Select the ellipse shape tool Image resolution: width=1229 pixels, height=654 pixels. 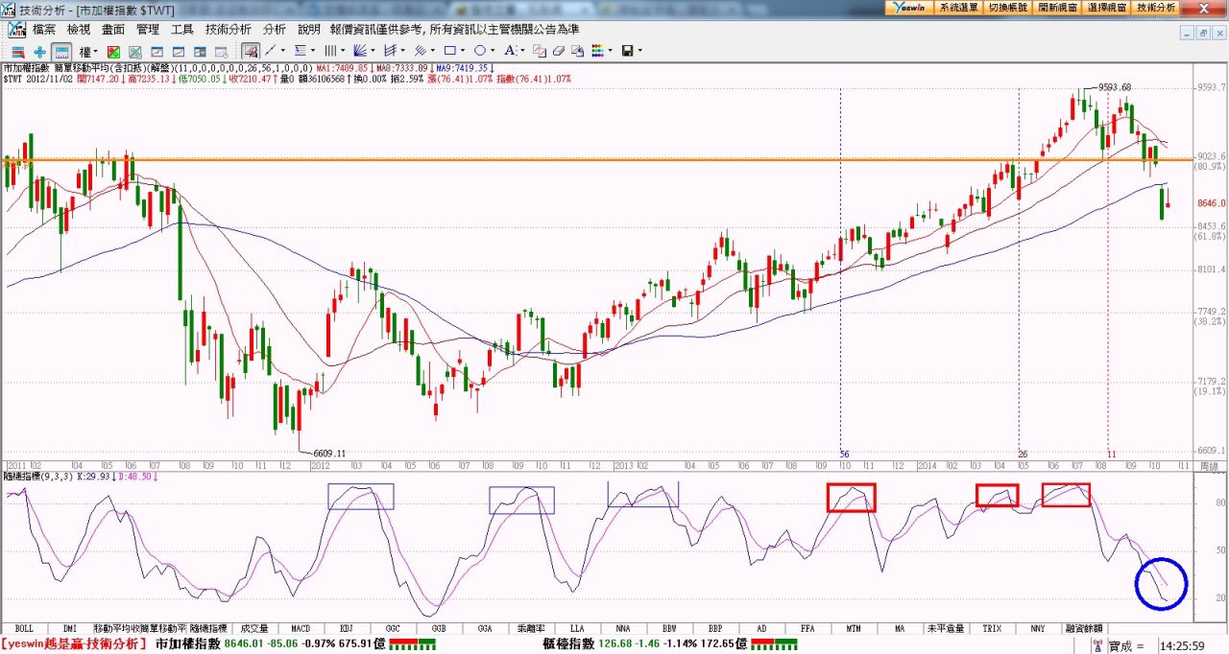click(480, 51)
